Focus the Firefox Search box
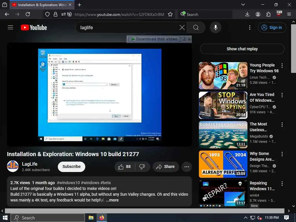 (205, 14)
